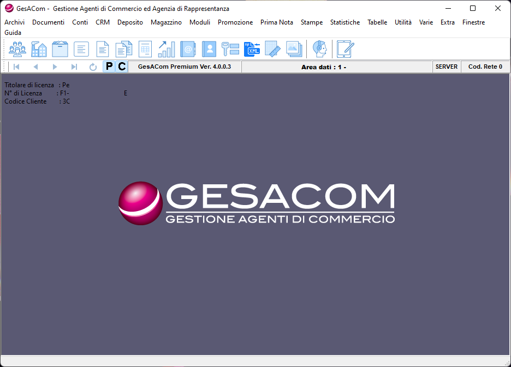Click the GesACom title bar app icon
The image size is (511, 367).
(x=9, y=9)
